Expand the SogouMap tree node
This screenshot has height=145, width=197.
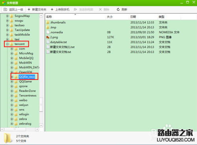[7, 16]
